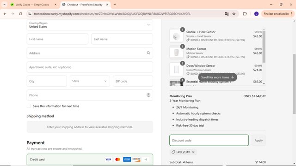Open the browser extensions puzzle icon
The image size is (296, 166).
click(245, 14)
